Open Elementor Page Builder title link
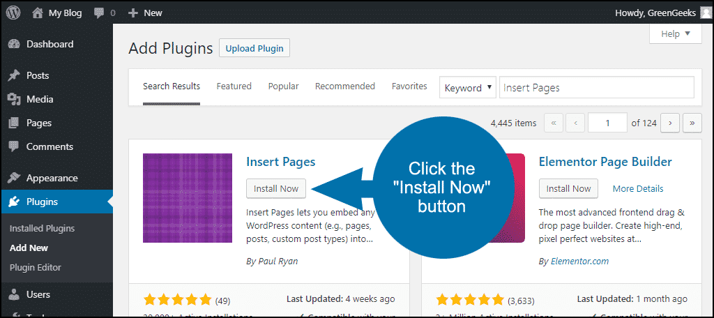714x318 pixels. tap(605, 161)
